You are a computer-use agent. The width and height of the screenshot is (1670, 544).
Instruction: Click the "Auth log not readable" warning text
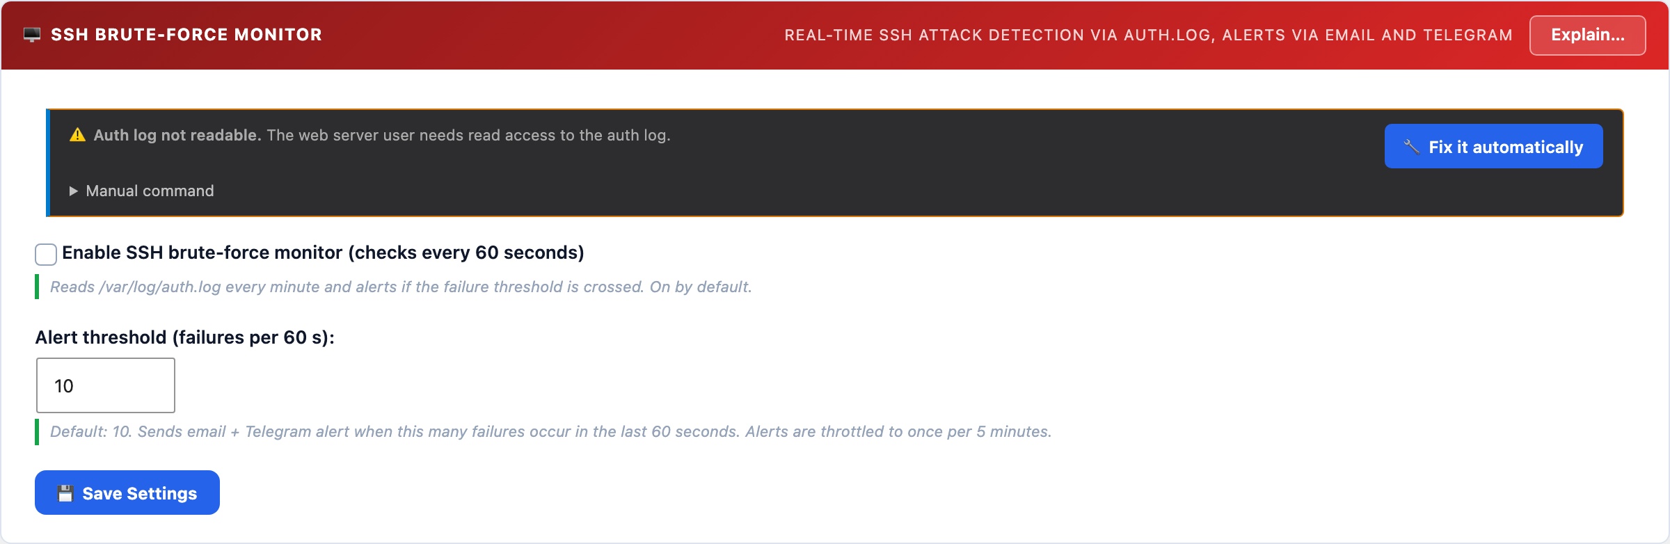[x=177, y=135]
